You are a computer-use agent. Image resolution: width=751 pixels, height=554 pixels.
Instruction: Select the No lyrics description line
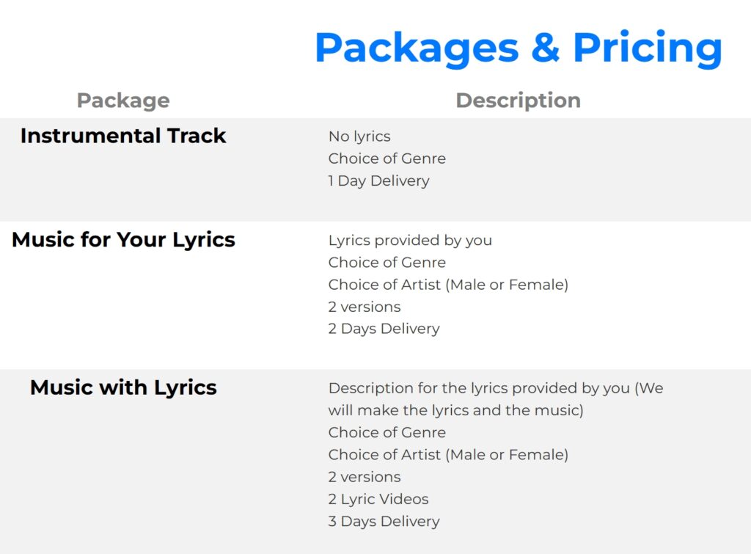359,136
